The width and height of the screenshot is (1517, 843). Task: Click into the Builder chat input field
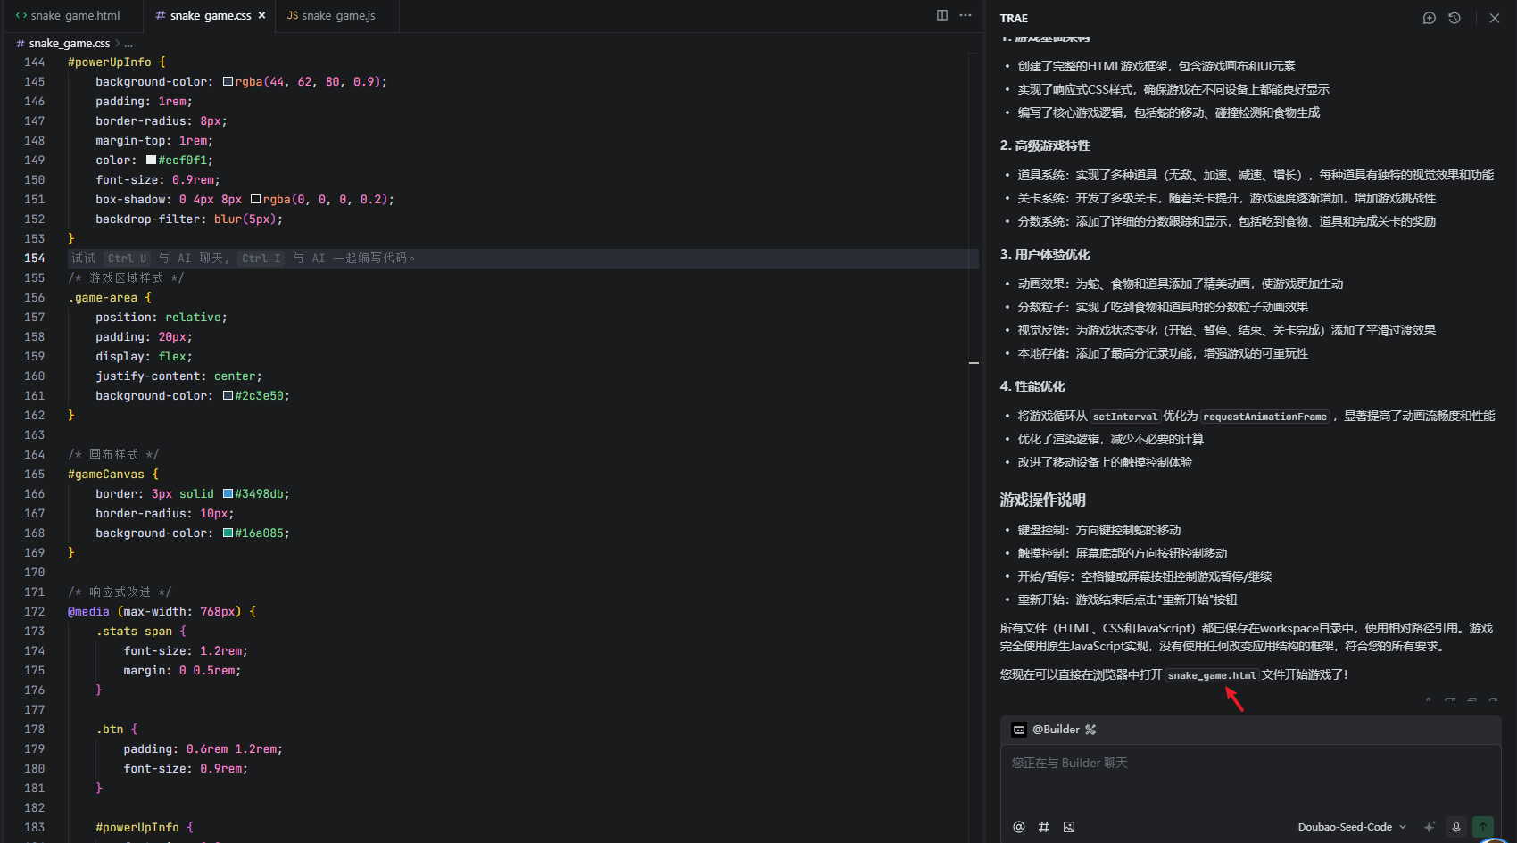pos(1249,776)
